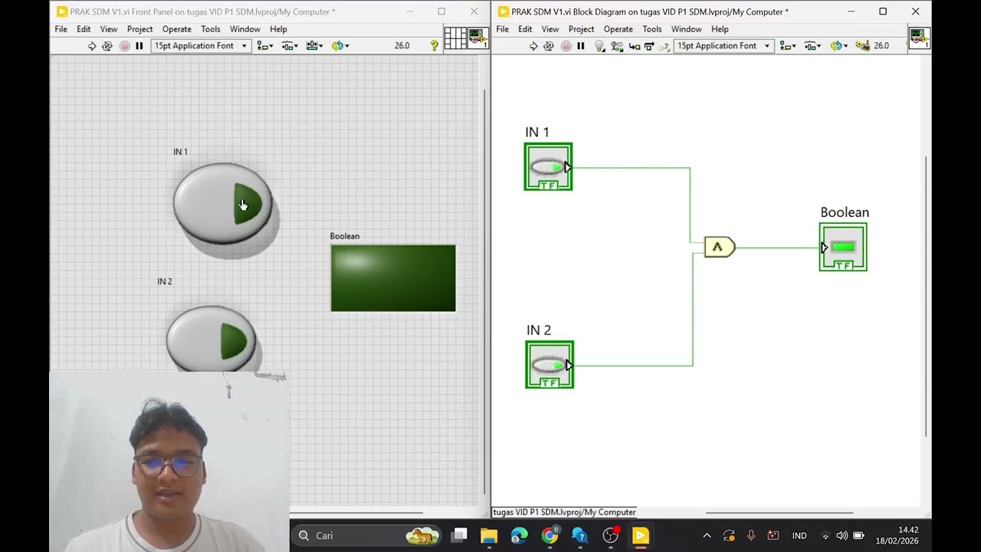This screenshot has height=552, width=981.
Task: Open Tools menu in Block Diagram window
Action: pos(652,29)
